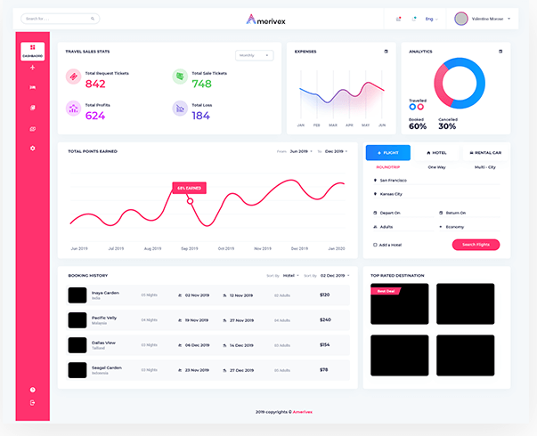This screenshot has width=537, height=436.
Task: Expand the Economy class dropdown
Action: pos(468,227)
